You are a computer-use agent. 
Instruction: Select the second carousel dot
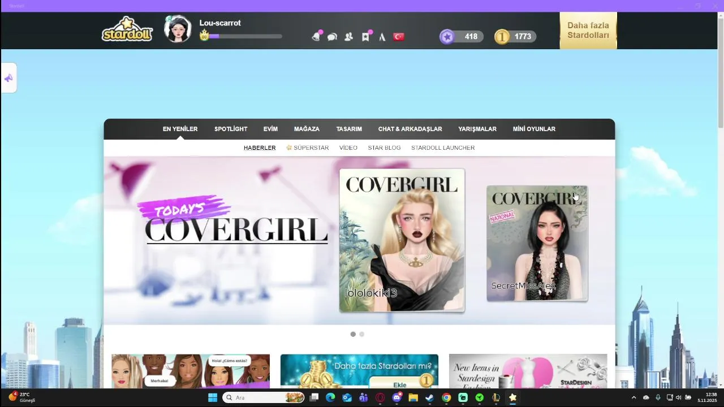click(362, 334)
